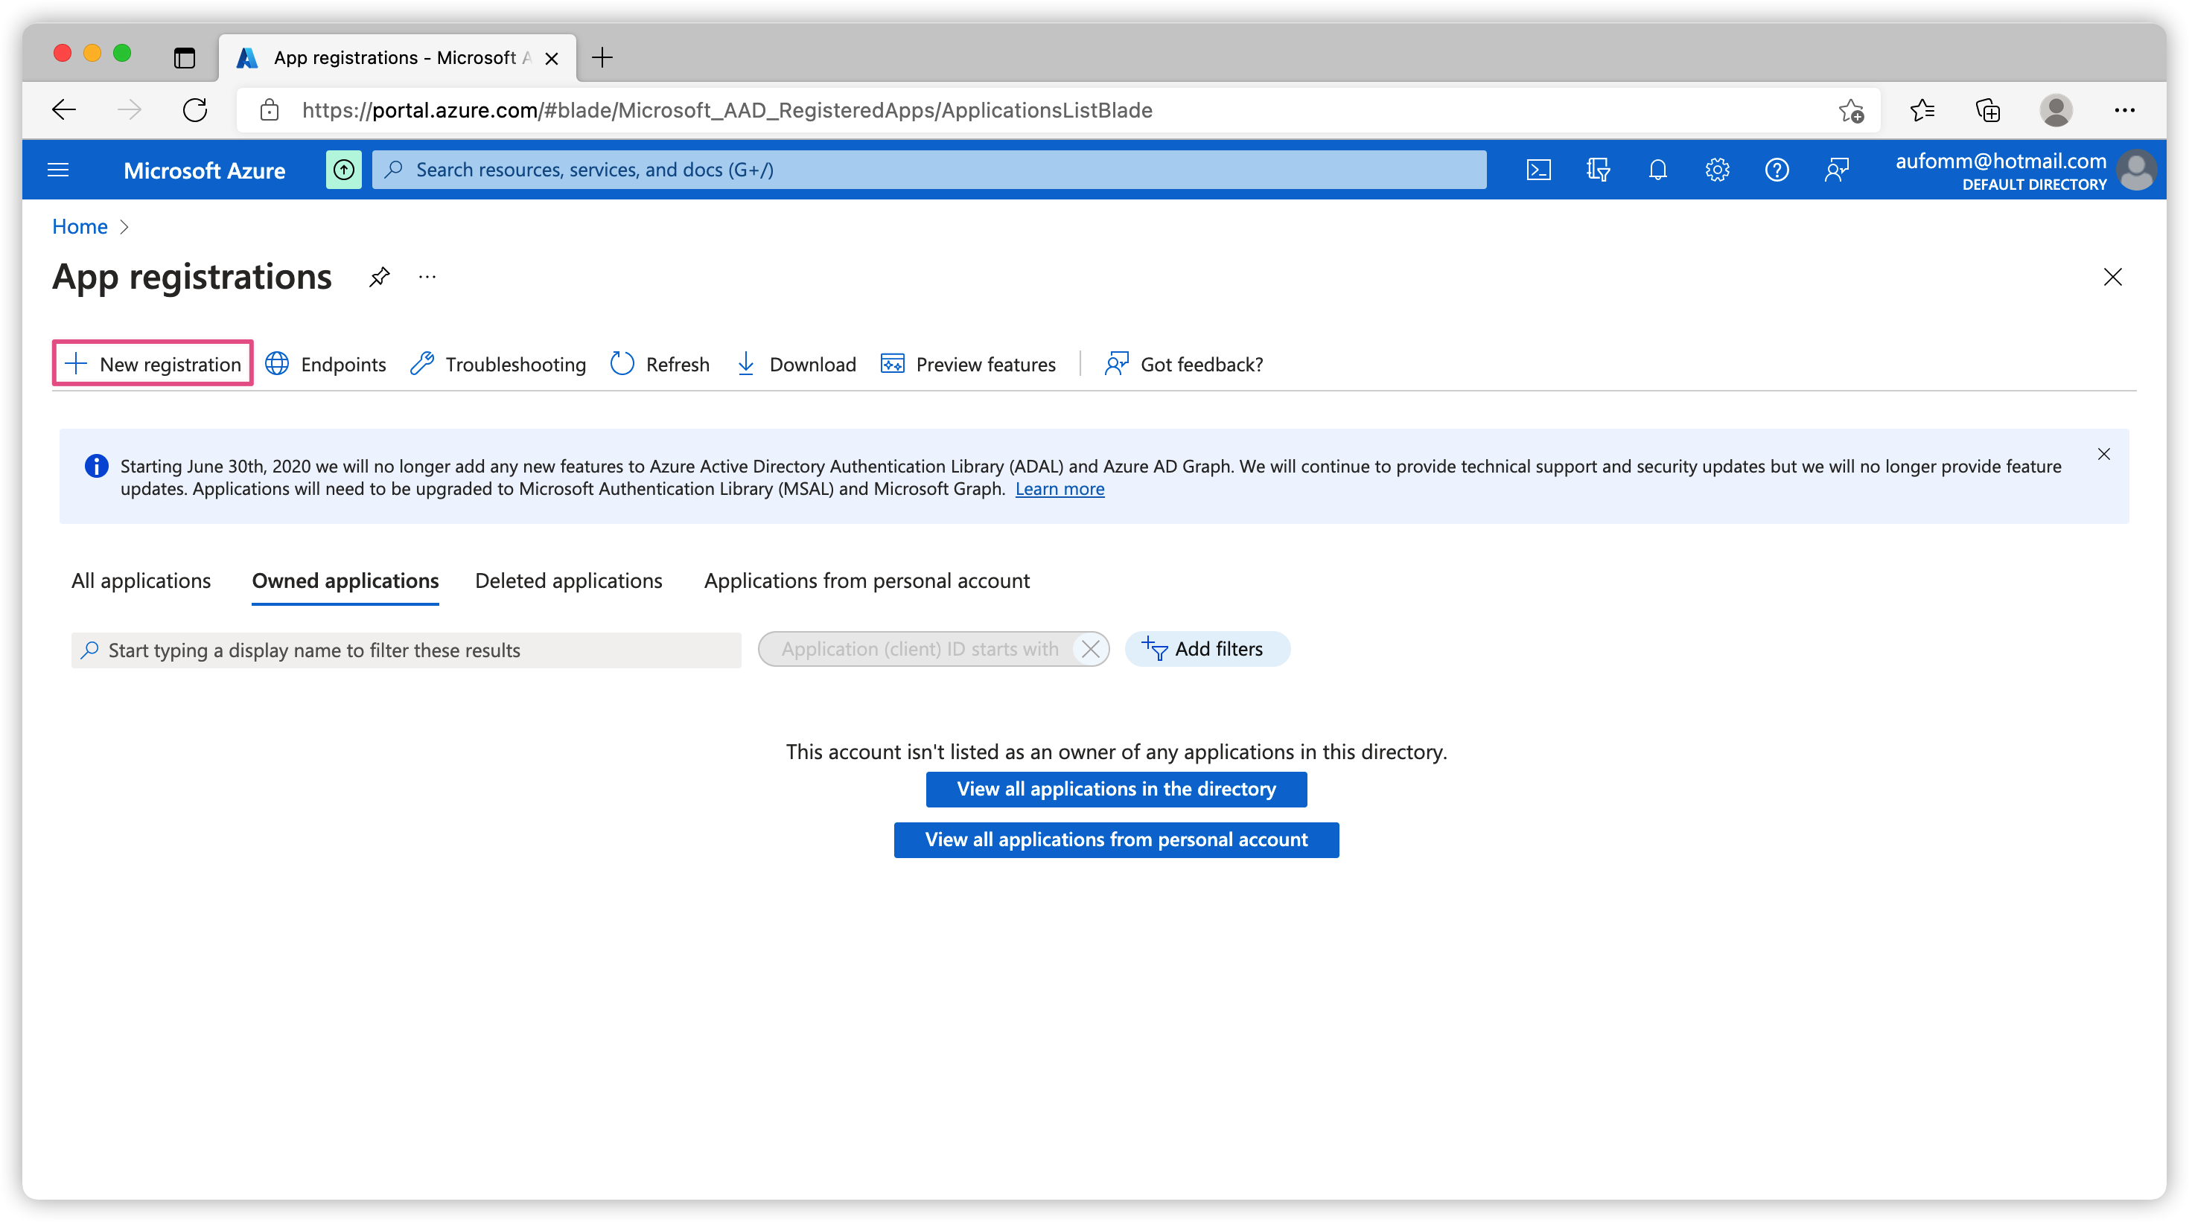Image resolution: width=2189 pixels, height=1222 pixels.
Task: Open the portal hamburger menu
Action: pos(58,170)
